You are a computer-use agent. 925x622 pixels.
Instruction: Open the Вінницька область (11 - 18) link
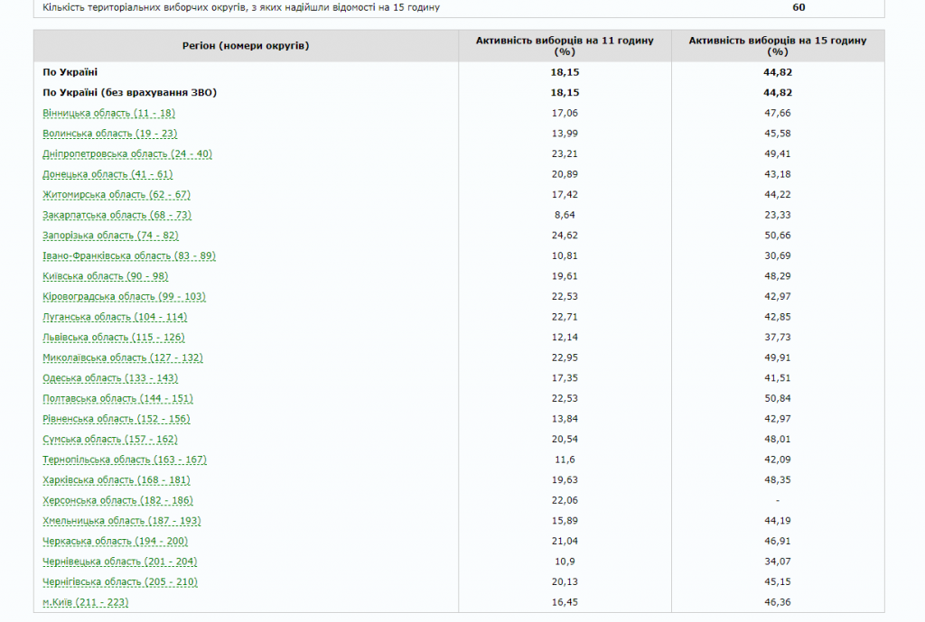coord(108,113)
